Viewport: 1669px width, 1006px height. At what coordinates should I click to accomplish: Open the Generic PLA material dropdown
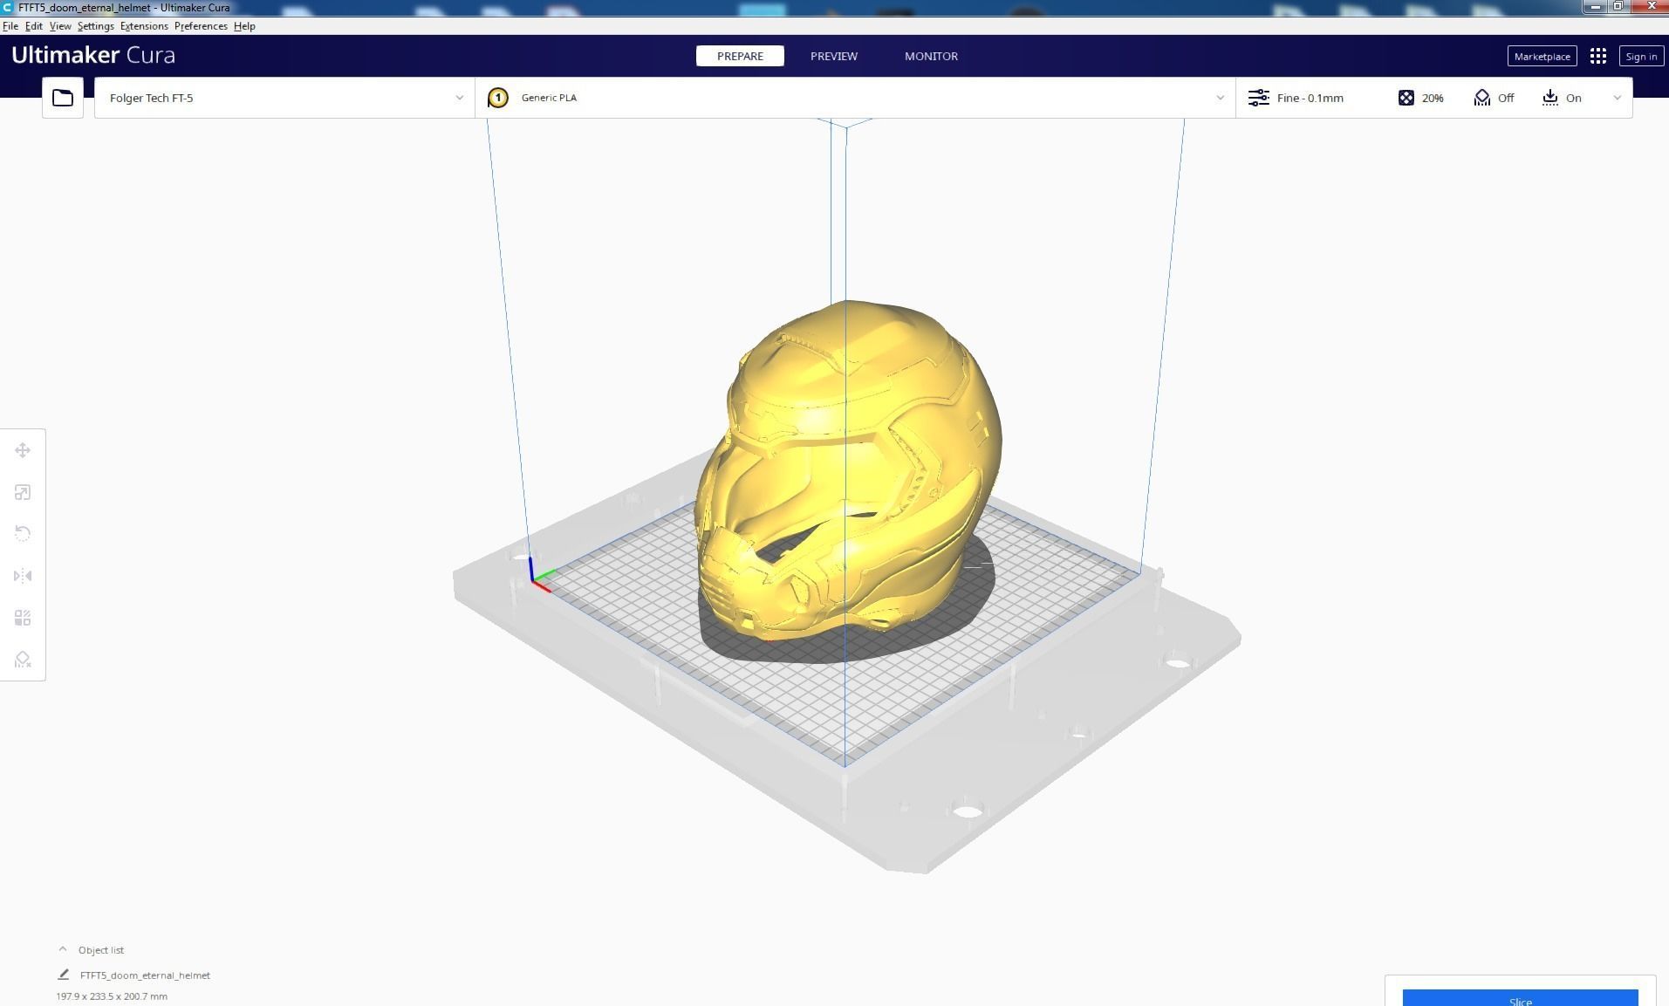(1220, 98)
